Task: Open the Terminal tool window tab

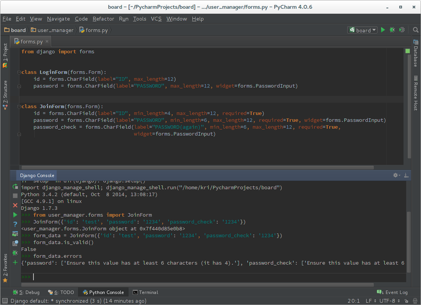Action: (x=146, y=292)
